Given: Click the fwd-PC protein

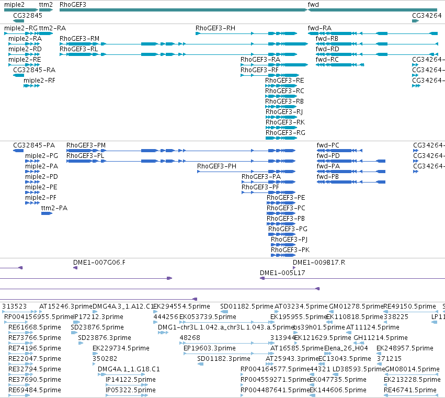Looking at the screenshot, I should tap(339, 151).
